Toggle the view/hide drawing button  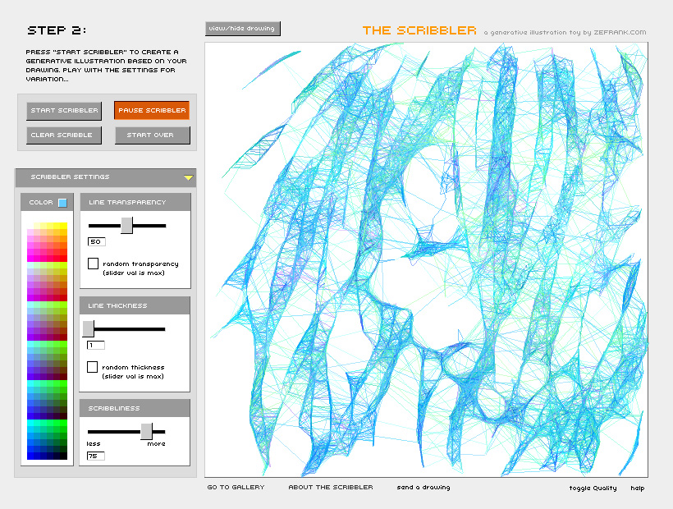coord(243,29)
